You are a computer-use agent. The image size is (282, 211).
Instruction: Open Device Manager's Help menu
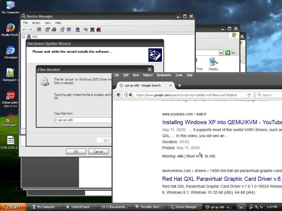[58, 23]
